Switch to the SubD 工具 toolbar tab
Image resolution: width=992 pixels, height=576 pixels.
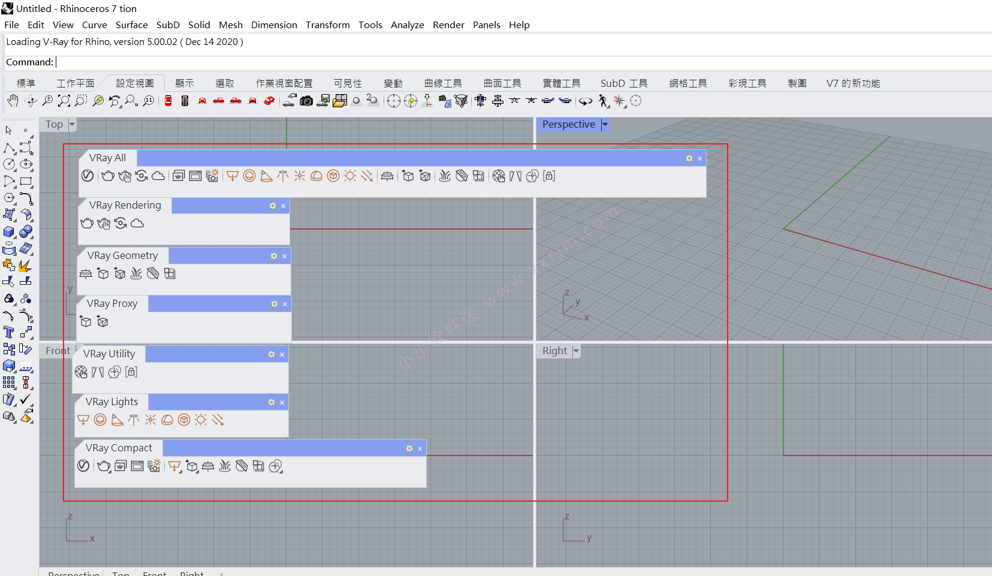point(624,83)
